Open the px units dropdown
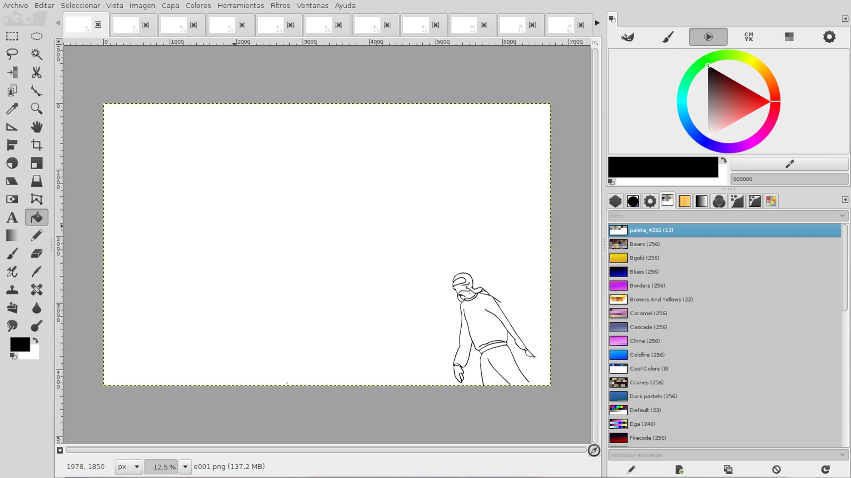The width and height of the screenshot is (851, 478). (129, 467)
